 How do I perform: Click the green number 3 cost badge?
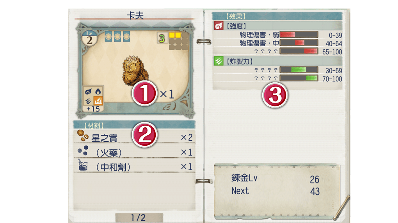(x=162, y=38)
